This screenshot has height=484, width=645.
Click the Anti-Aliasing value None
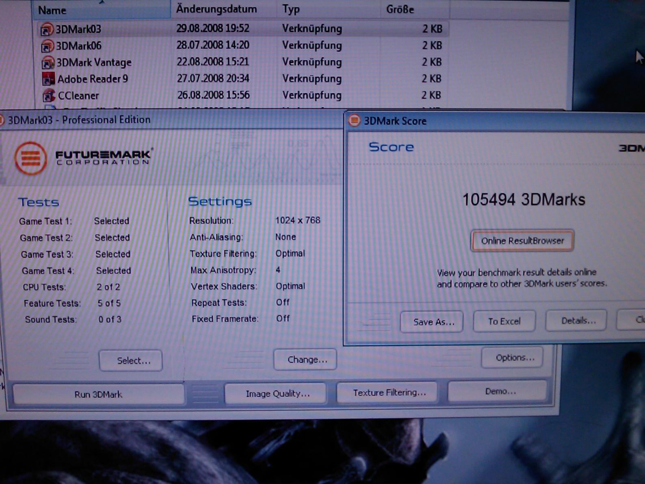pyautogui.click(x=286, y=237)
